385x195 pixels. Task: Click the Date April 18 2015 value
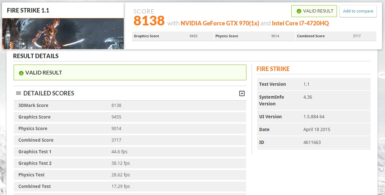tap(317, 129)
